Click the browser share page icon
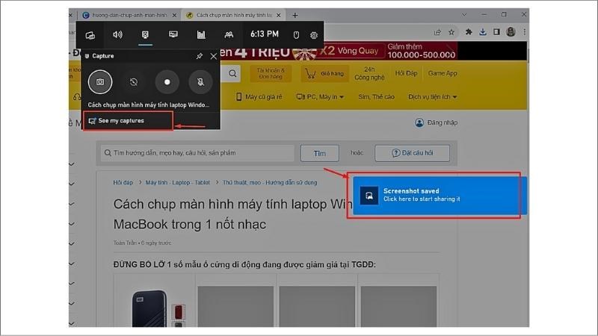This screenshot has width=598, height=336. [x=437, y=32]
